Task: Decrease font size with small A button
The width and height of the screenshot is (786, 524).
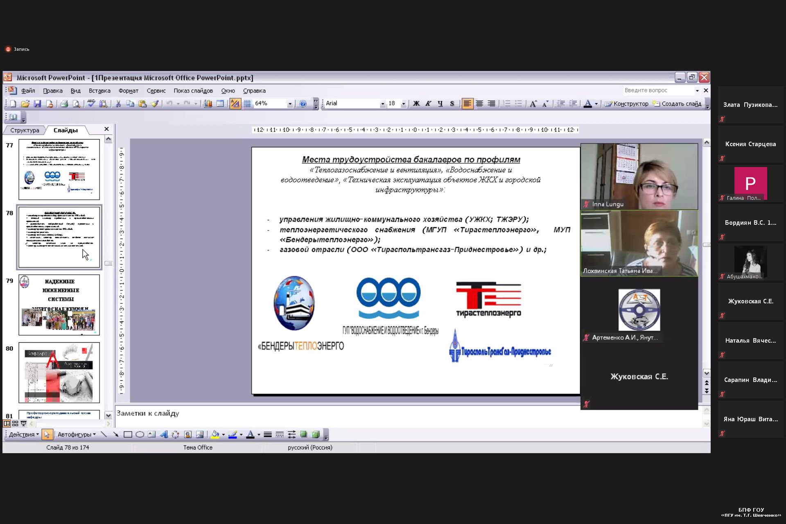Action: pyautogui.click(x=545, y=104)
